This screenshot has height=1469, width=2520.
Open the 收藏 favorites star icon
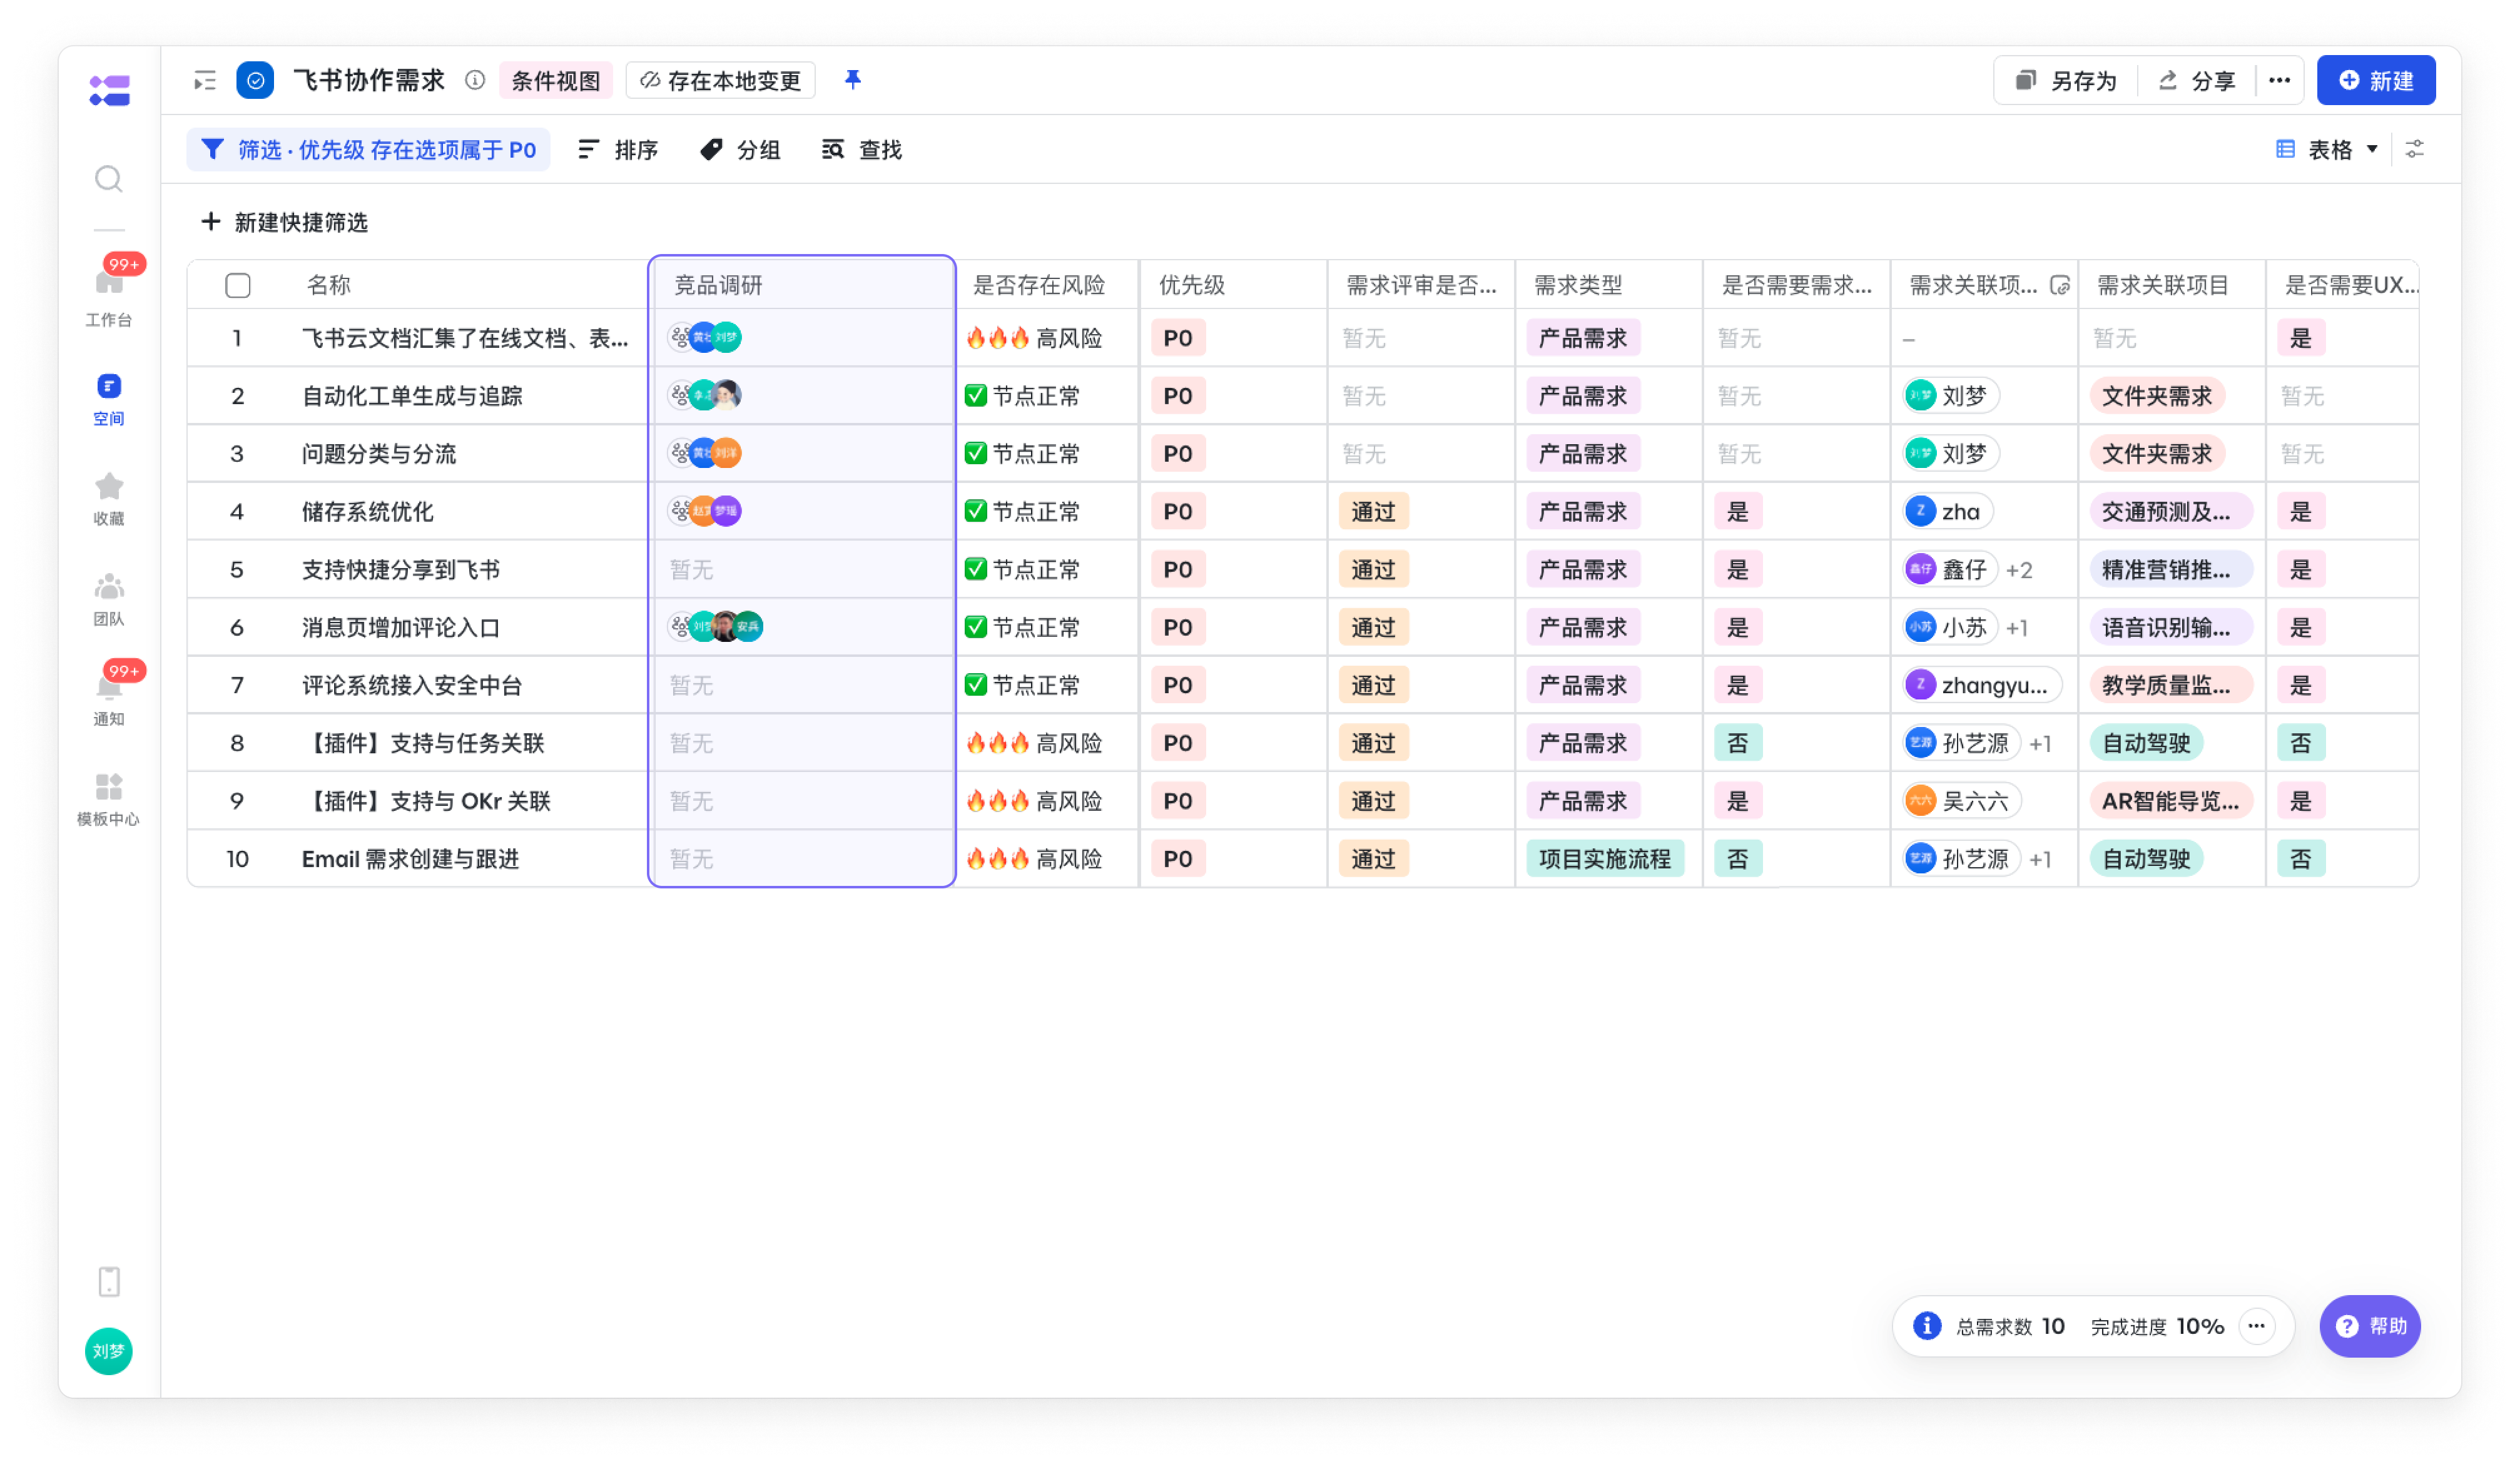coord(109,486)
